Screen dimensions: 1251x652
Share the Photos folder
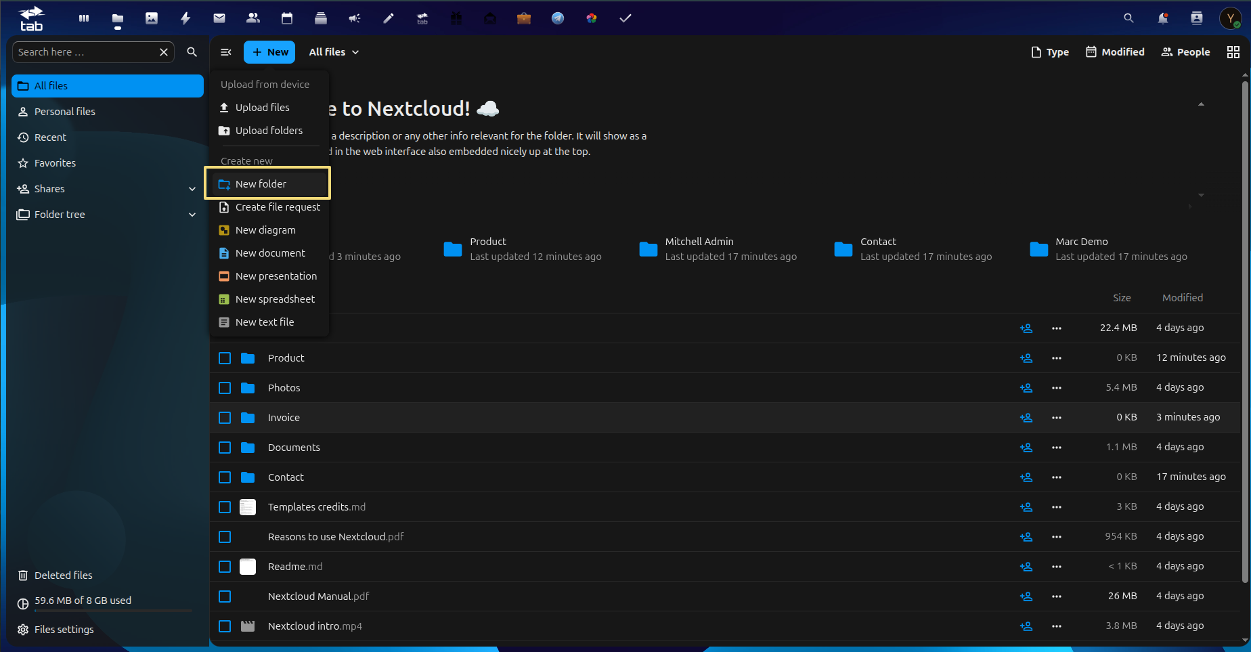[x=1026, y=388]
